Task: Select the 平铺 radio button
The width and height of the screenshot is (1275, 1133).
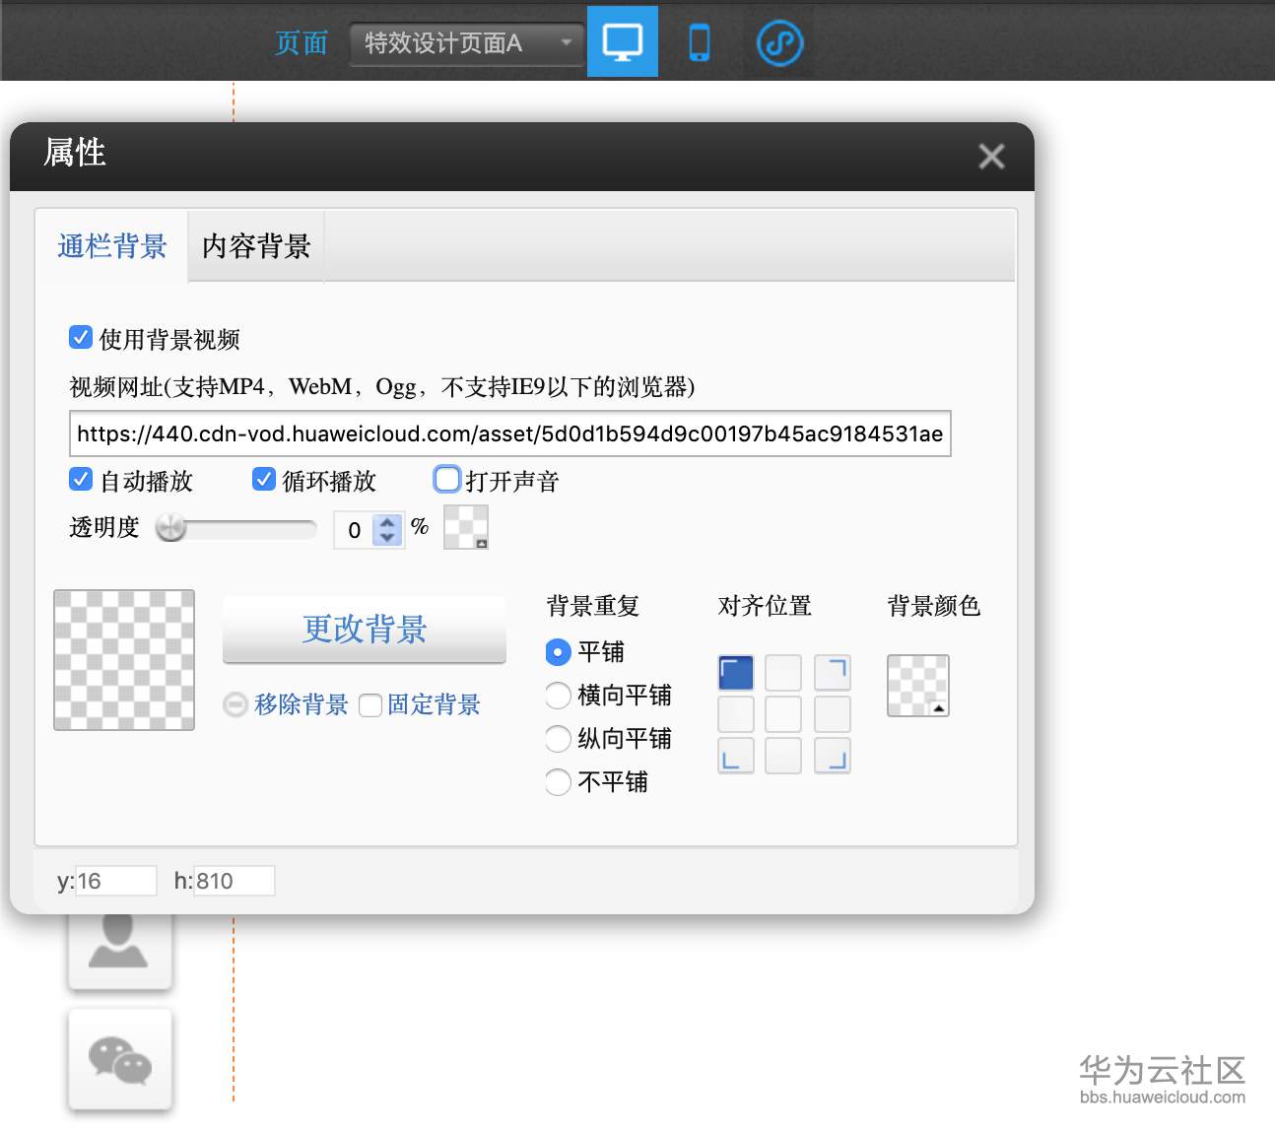Action: pos(558,652)
